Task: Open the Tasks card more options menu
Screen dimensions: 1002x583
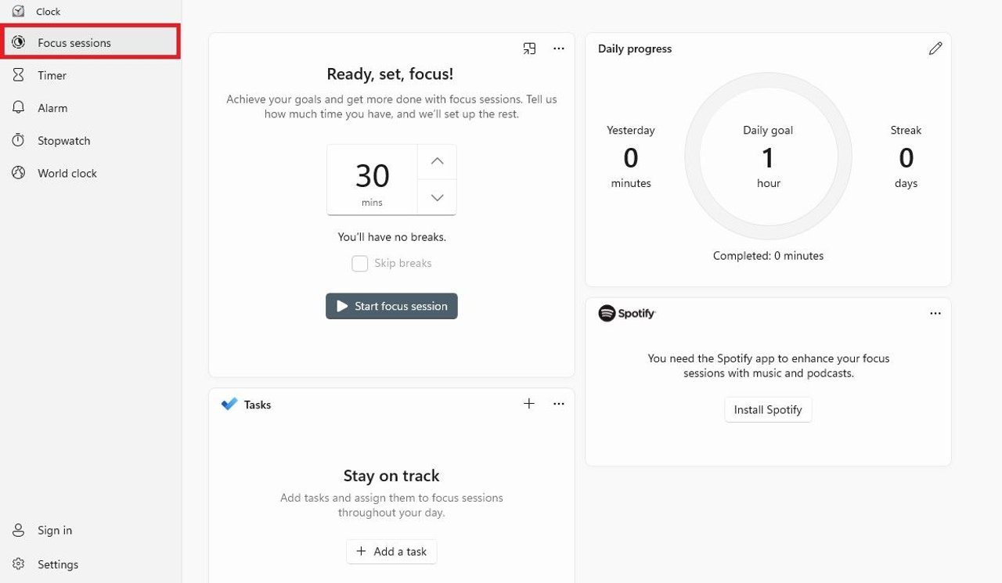Action: tap(559, 404)
